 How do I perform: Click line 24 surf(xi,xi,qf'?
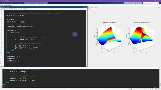14,61
